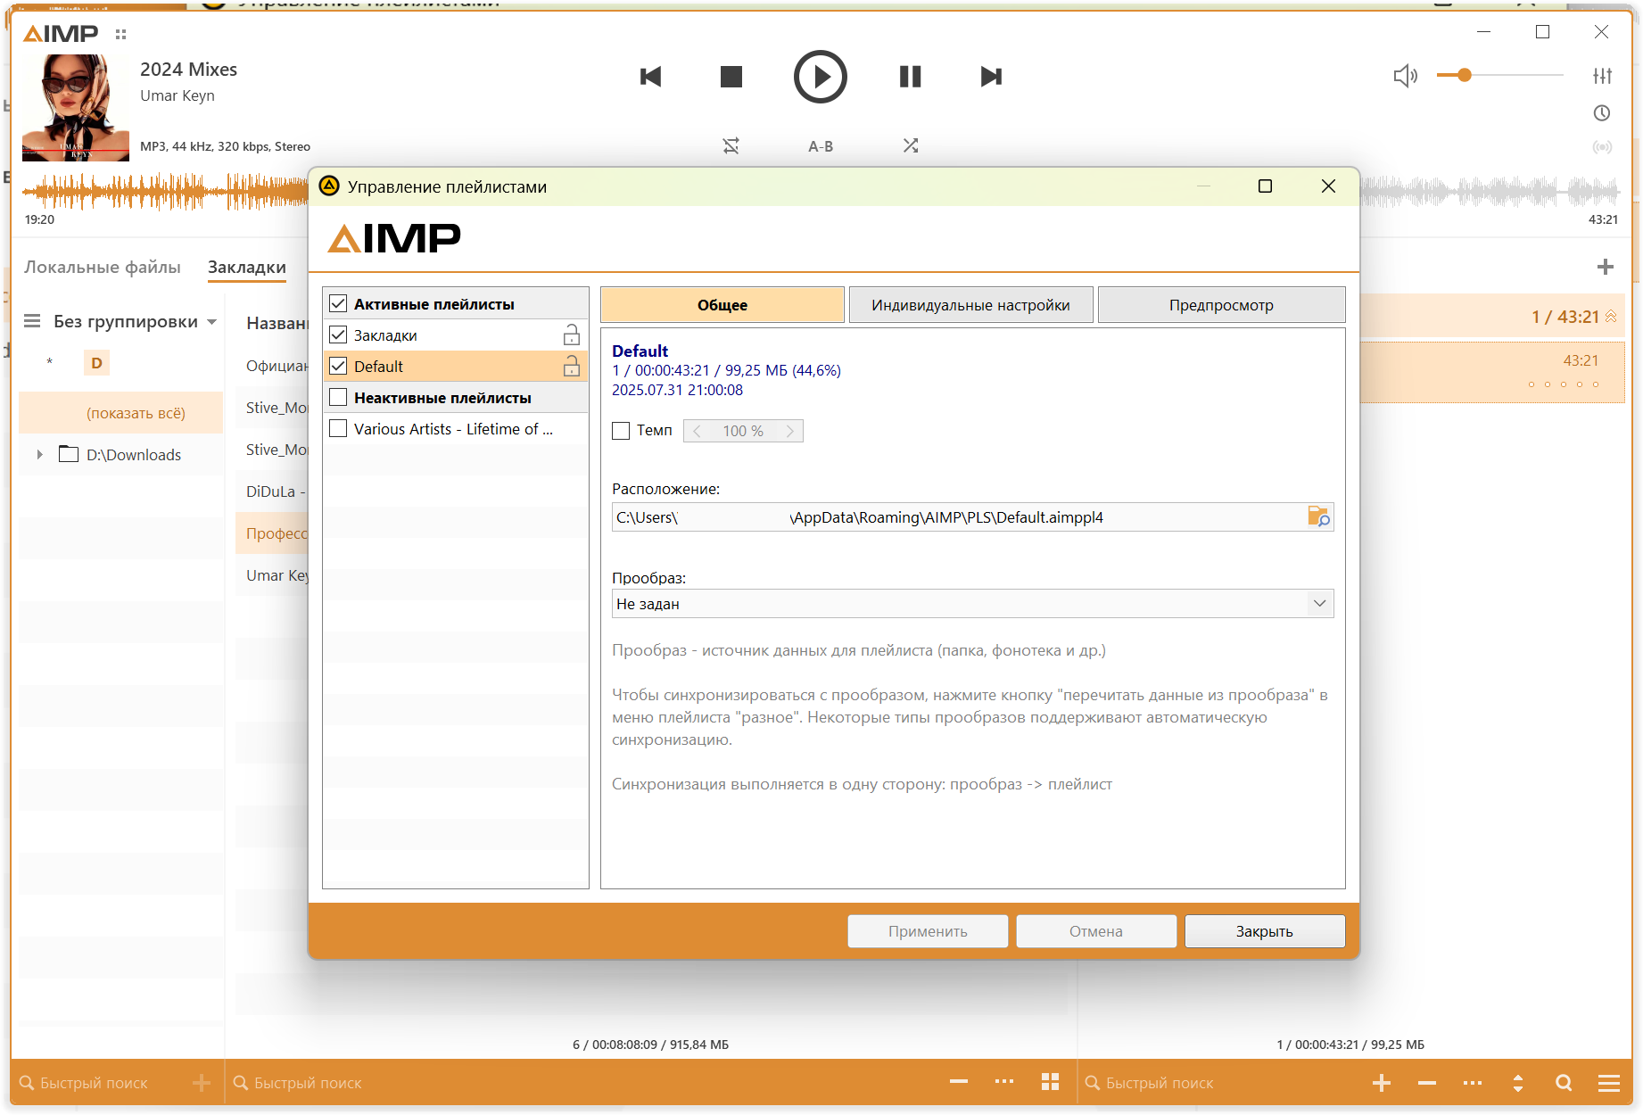Seek in the orange waveform bar
Screen dimensions: 1643x1115
(x=165, y=191)
